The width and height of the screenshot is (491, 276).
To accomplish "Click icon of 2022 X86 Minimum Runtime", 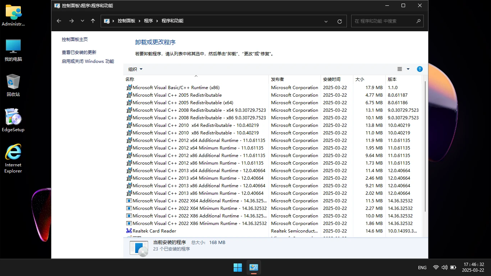I will pyautogui.click(x=129, y=223).
